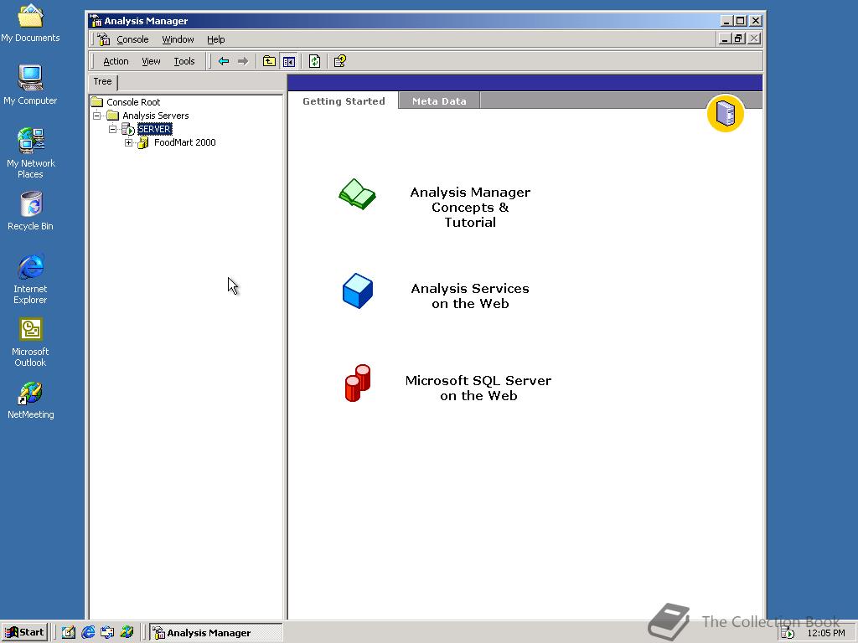Viewport: 858px width, 643px height.
Task: Click the red cylinders SQL Server icon
Action: [358, 383]
